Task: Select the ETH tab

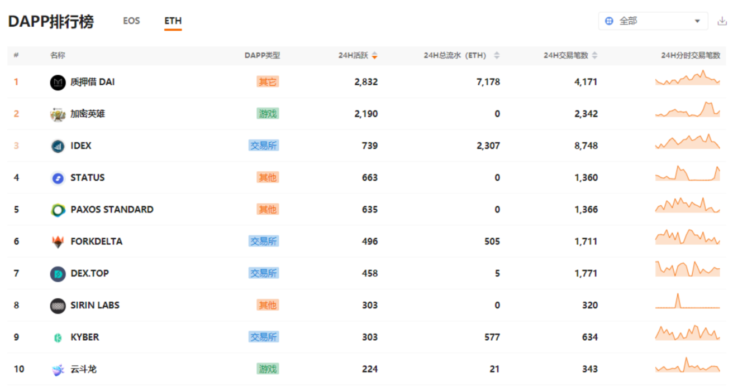Action: tap(173, 21)
